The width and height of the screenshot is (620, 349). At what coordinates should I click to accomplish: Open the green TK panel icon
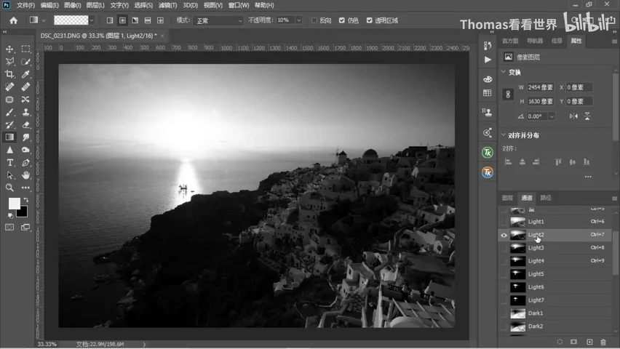[x=488, y=152]
